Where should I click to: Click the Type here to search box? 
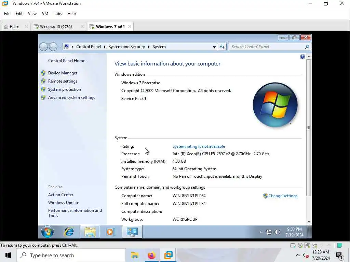(x=71, y=255)
